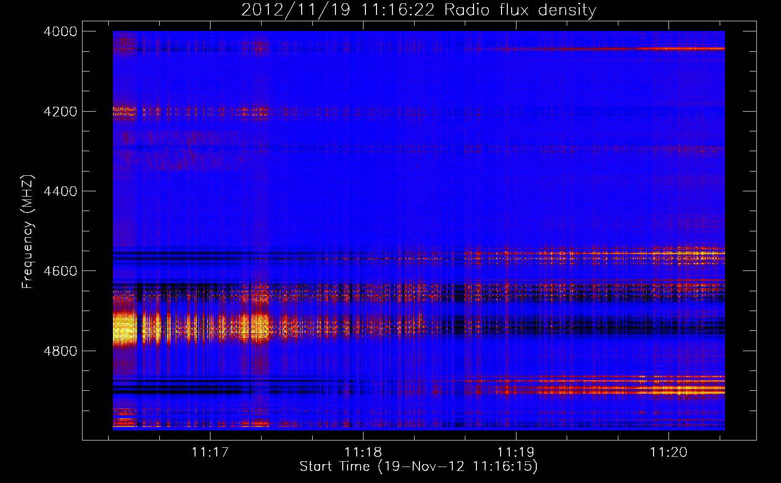
Task: Click the 11:17 time tick label
Action: (x=210, y=452)
